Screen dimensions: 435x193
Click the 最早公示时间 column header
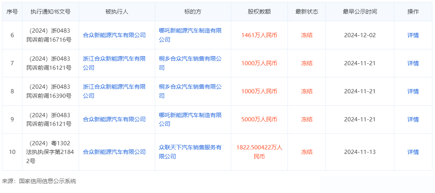(x=360, y=12)
